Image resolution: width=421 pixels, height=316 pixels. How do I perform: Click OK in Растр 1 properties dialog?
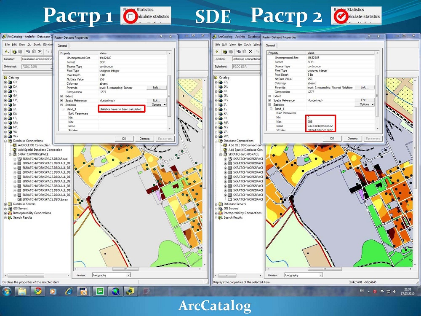tap(124, 139)
